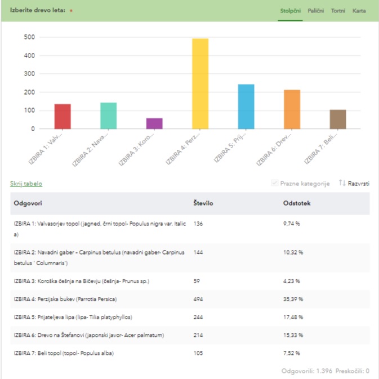Open the Tortni chart view
This screenshot has width=379, height=379.
click(x=338, y=11)
